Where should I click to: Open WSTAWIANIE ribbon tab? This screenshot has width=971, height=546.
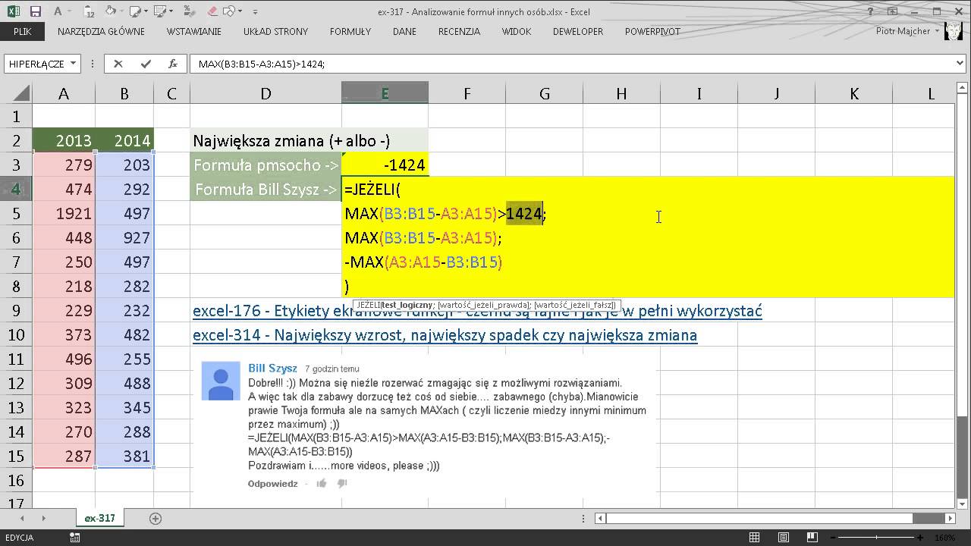[x=194, y=32]
